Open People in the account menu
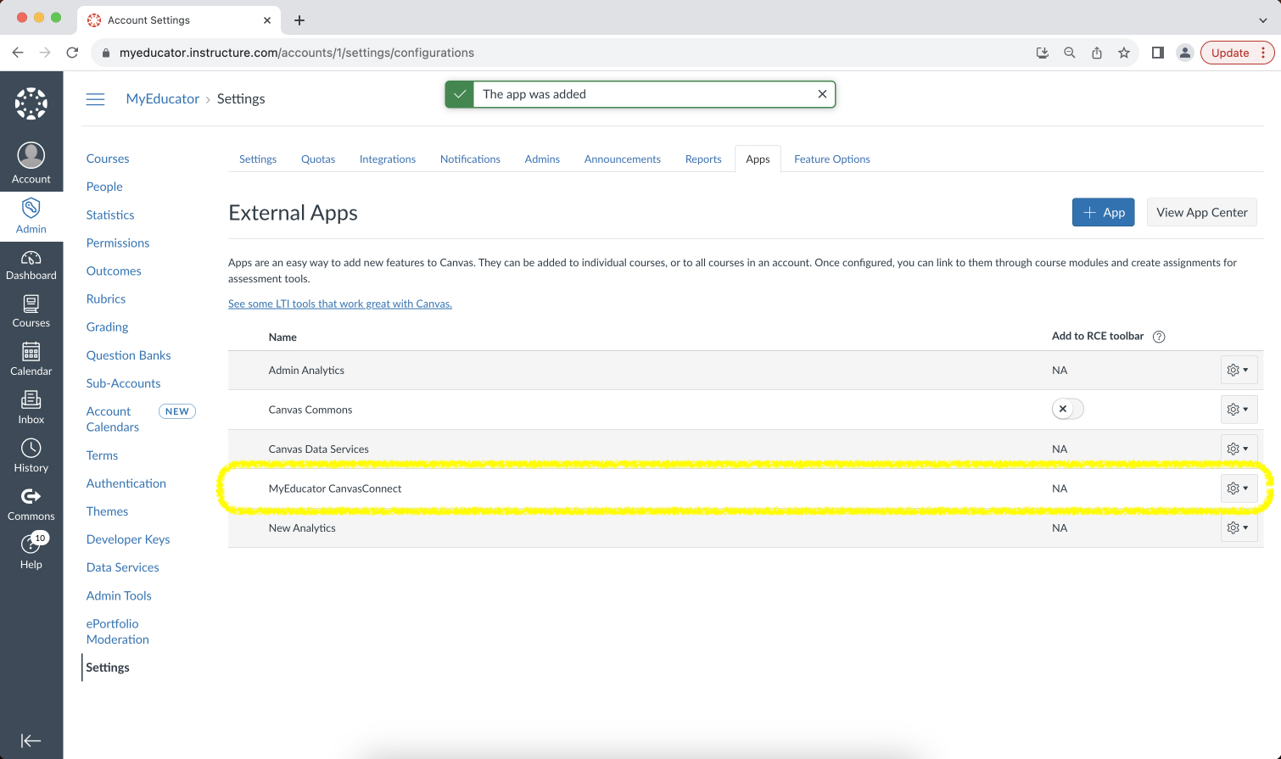This screenshot has height=759, width=1281. pyautogui.click(x=104, y=187)
